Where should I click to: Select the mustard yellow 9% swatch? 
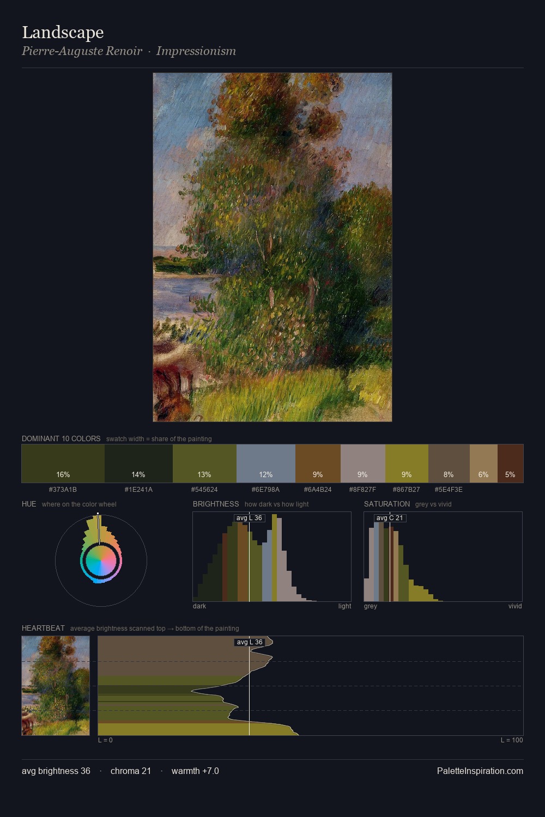coord(407,464)
